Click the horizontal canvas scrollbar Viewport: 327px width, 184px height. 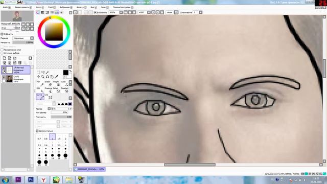[x=190, y=165]
